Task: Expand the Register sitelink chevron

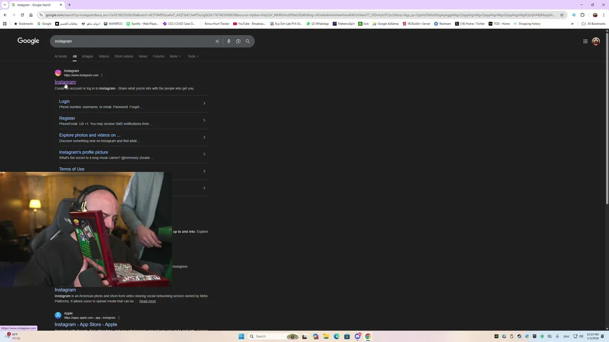Action: point(204,120)
